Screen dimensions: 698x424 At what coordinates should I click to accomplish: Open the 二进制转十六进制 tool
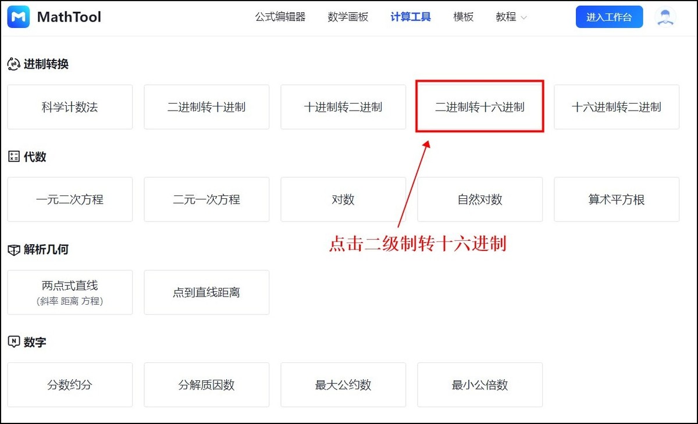480,107
